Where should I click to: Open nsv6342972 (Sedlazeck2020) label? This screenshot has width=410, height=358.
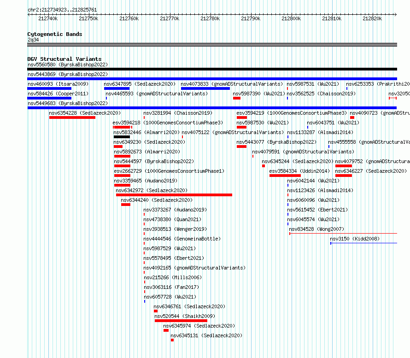click(152, 190)
